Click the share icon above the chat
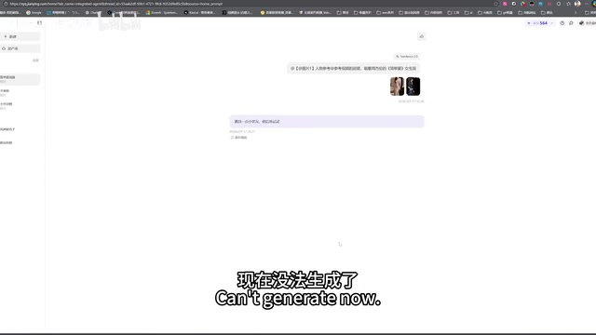This screenshot has height=335, width=596. [421, 36]
